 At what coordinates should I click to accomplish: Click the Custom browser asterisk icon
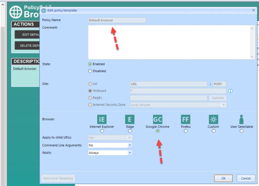click(213, 119)
